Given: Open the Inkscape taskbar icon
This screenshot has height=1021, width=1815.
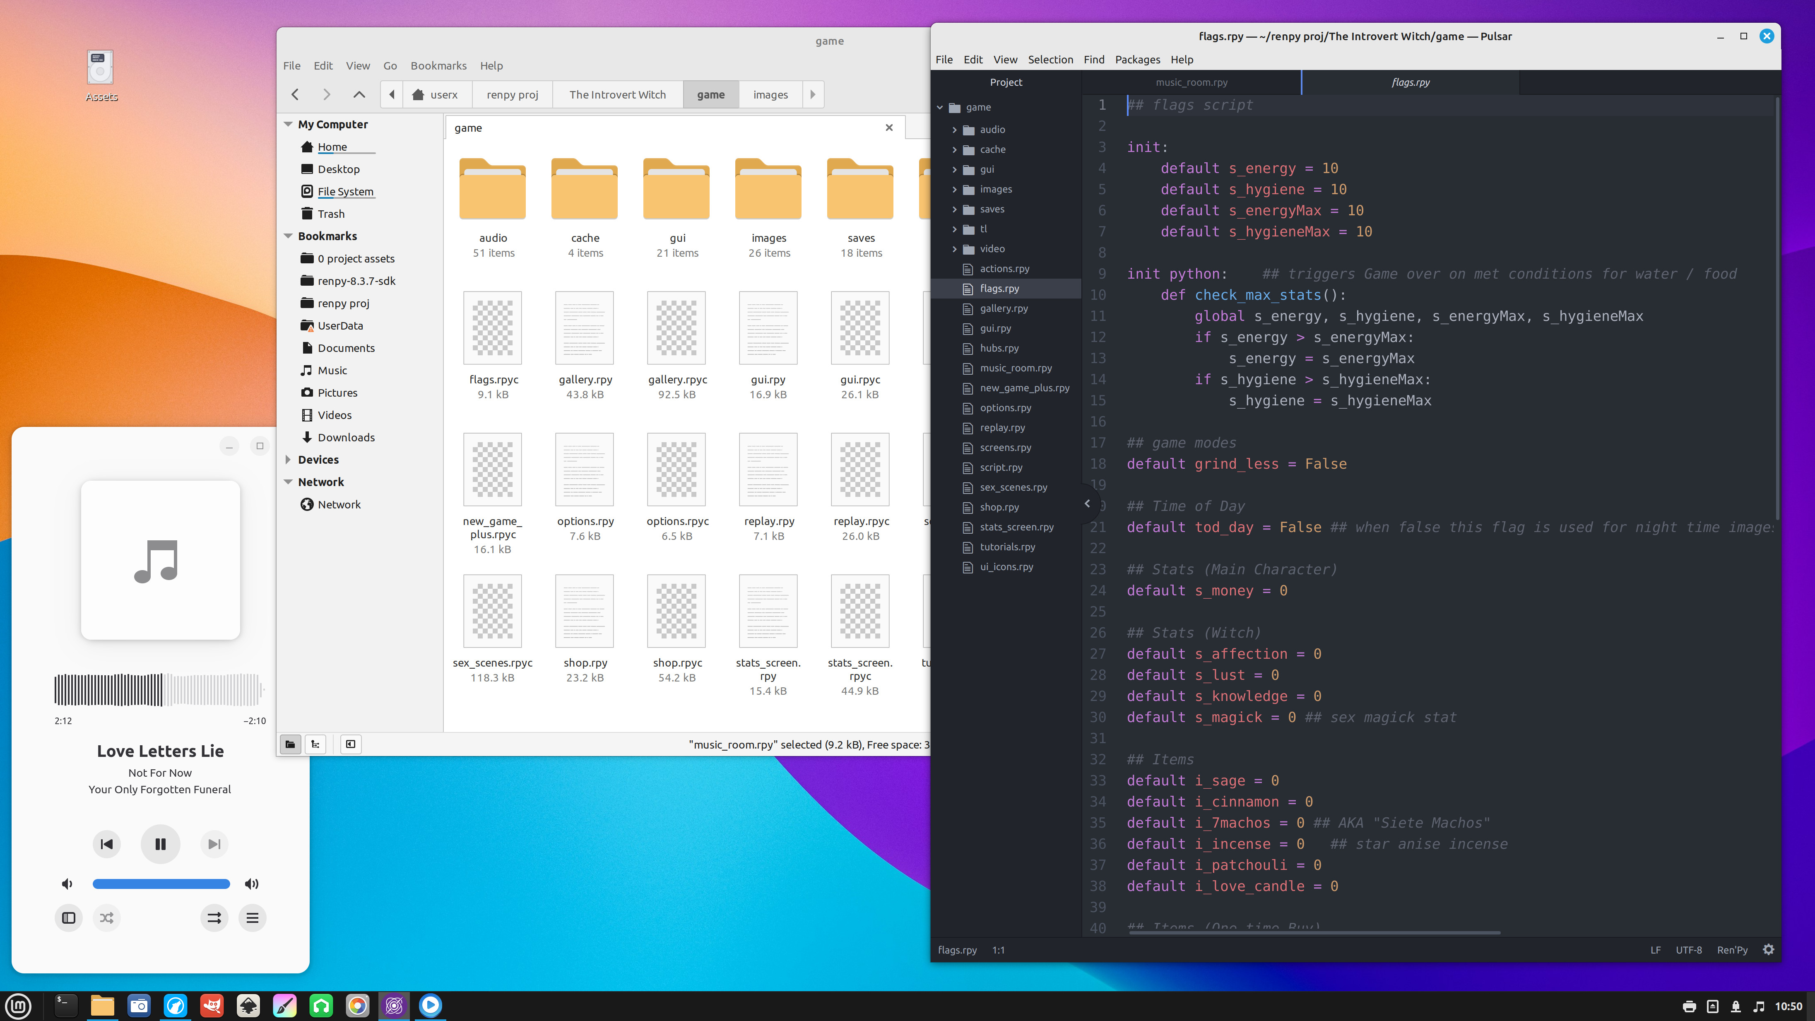Looking at the screenshot, I should tap(248, 1006).
